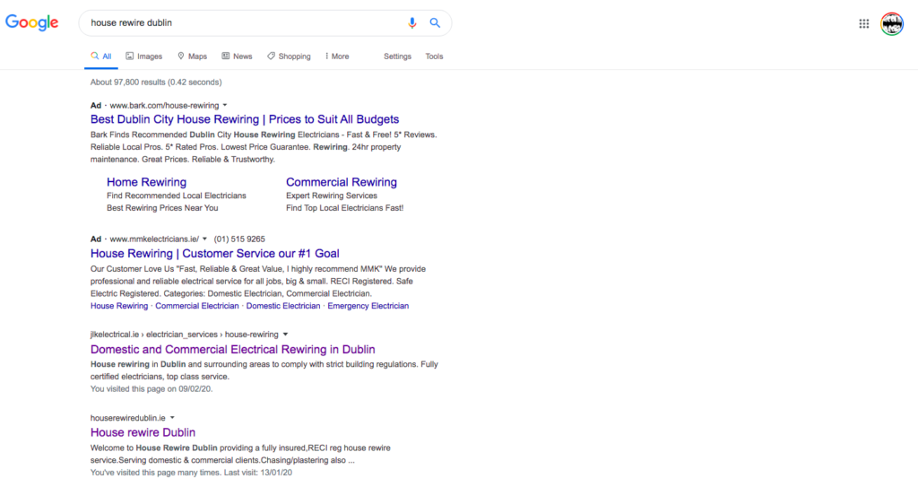Click You visited this page on 09/02/20
This screenshot has width=918, height=487.
[x=151, y=389]
